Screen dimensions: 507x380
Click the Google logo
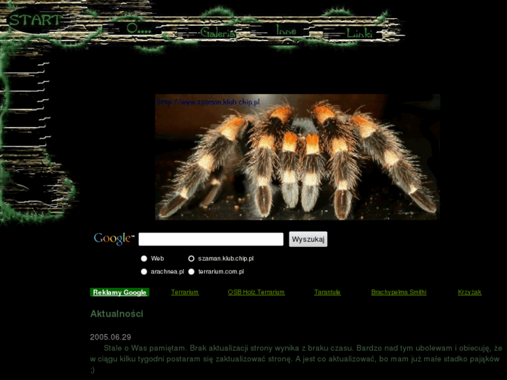pyautogui.click(x=114, y=239)
